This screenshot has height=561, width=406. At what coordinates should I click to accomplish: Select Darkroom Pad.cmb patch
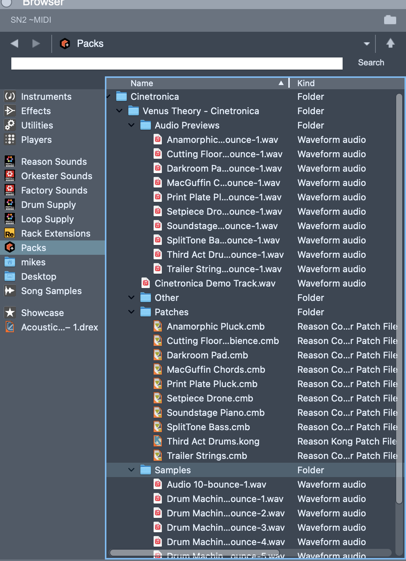[251, 355]
